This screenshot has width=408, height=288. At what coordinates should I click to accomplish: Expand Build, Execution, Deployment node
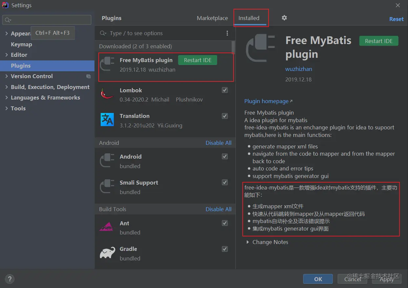coord(7,87)
